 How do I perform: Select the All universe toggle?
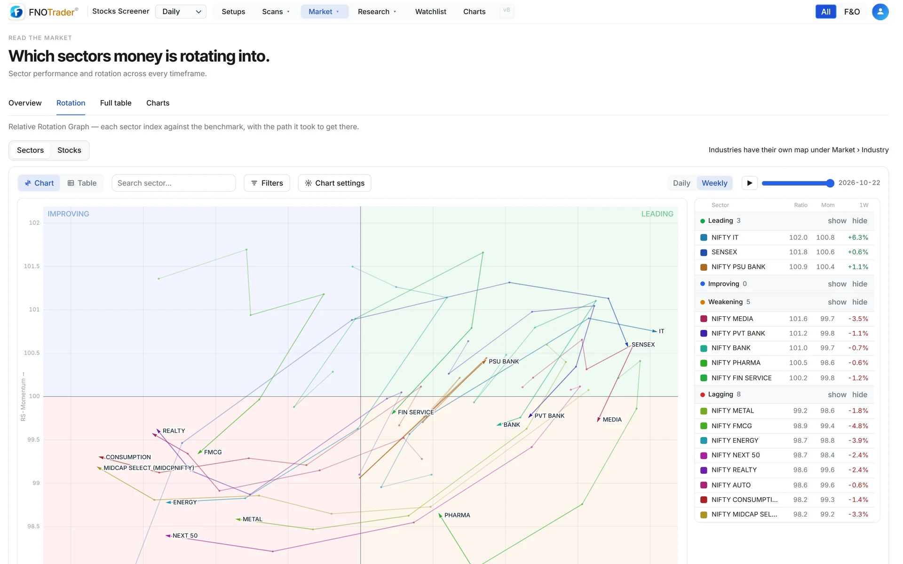click(x=825, y=12)
